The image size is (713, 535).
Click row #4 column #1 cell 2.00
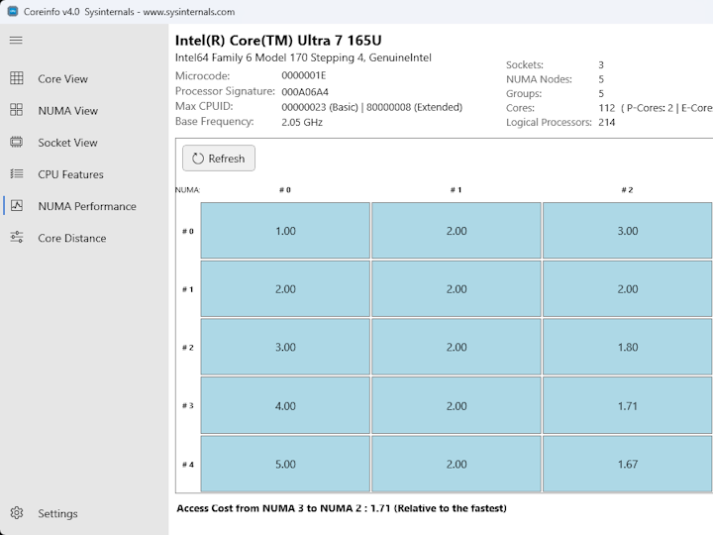(457, 464)
